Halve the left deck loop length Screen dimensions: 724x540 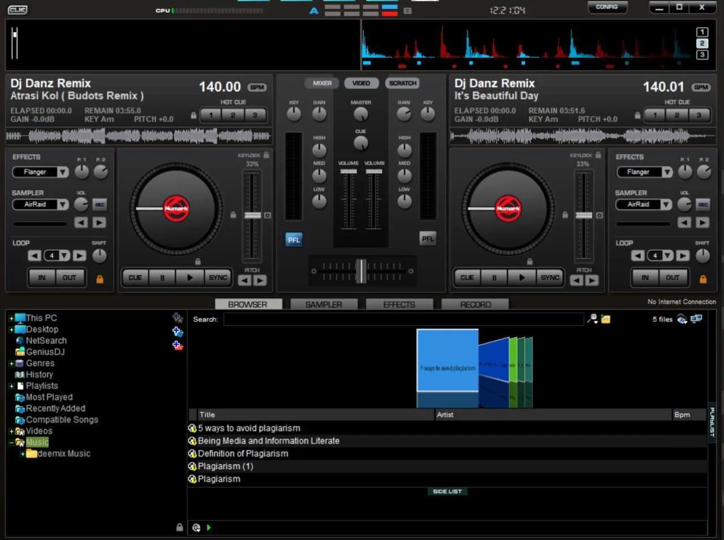pos(35,256)
